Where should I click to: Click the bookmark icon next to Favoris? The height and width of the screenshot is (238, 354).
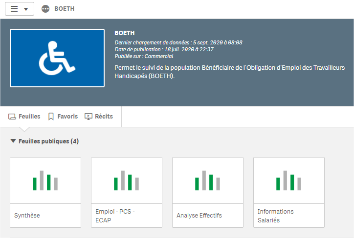(x=51, y=117)
